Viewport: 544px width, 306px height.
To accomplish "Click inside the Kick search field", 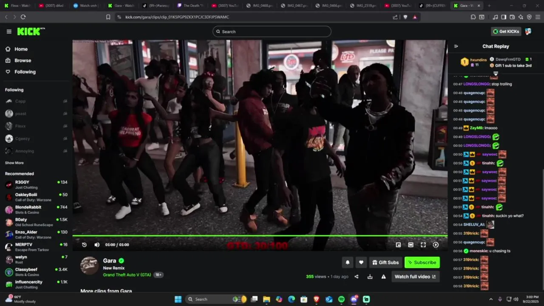I will [272, 31].
